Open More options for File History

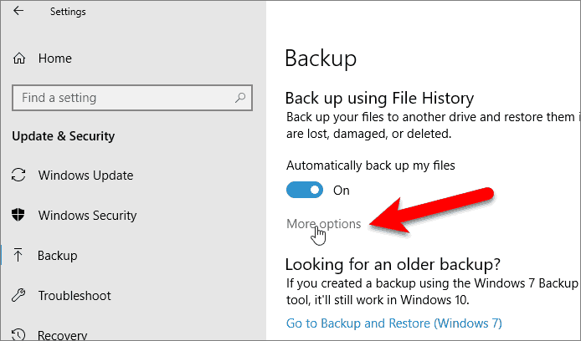tap(323, 224)
